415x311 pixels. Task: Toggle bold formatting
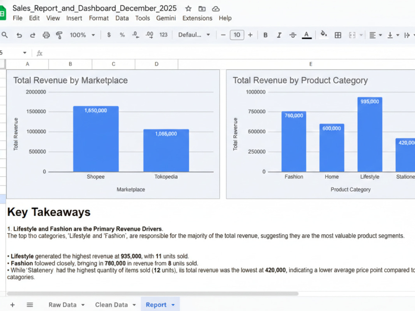(266, 35)
